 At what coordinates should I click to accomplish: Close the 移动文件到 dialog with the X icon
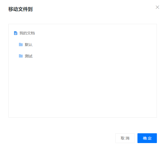[157, 7]
